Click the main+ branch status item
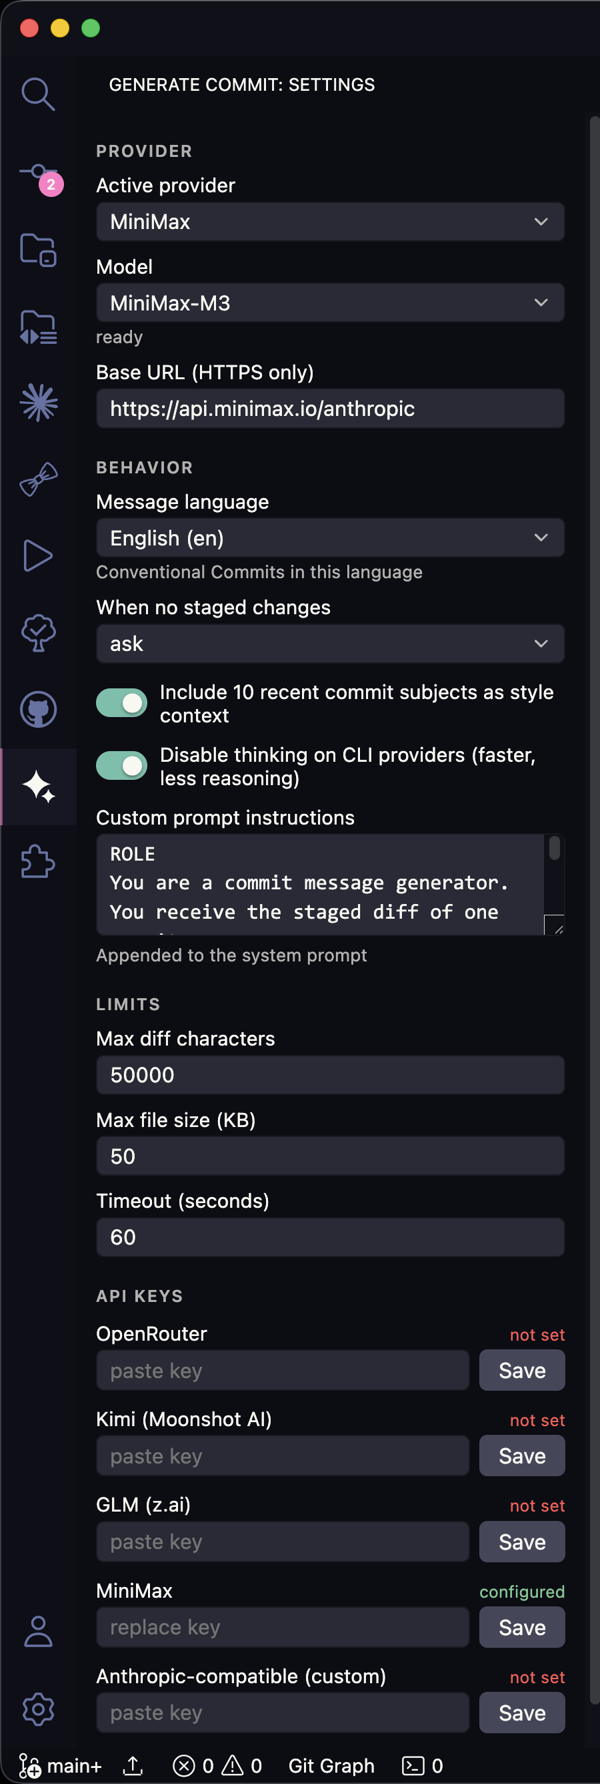 click(x=61, y=1765)
